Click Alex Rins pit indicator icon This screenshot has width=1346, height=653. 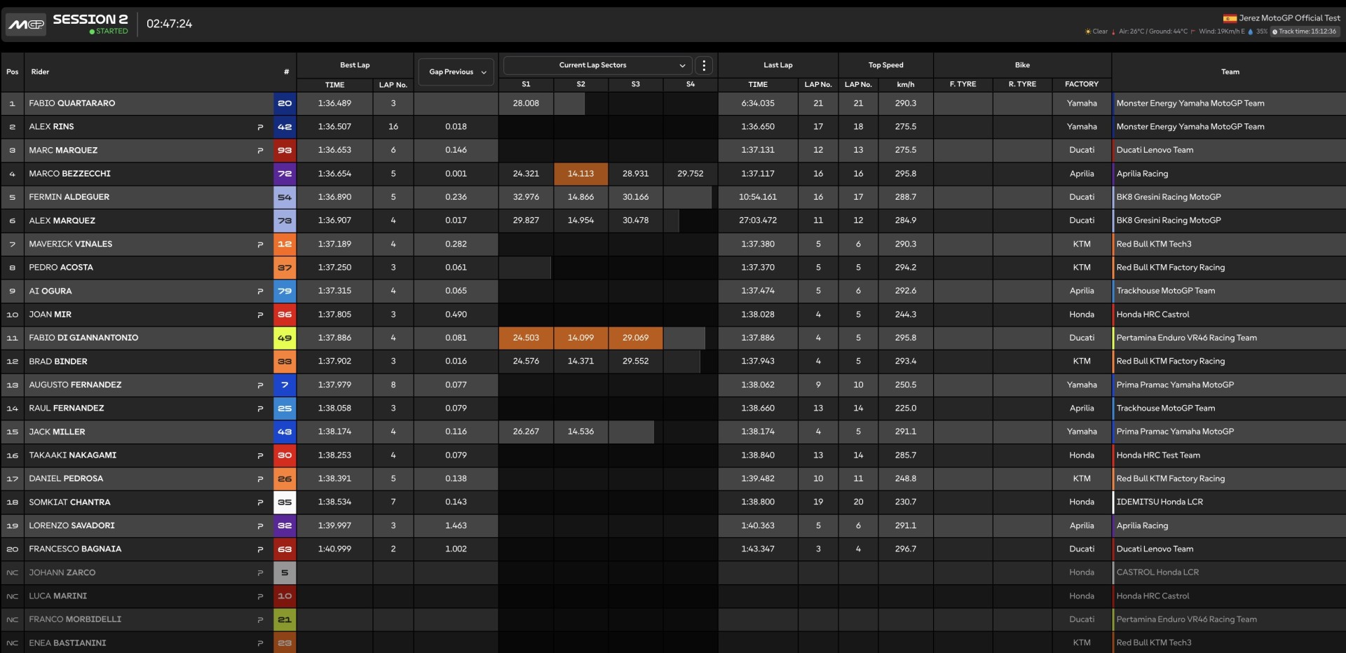click(260, 127)
